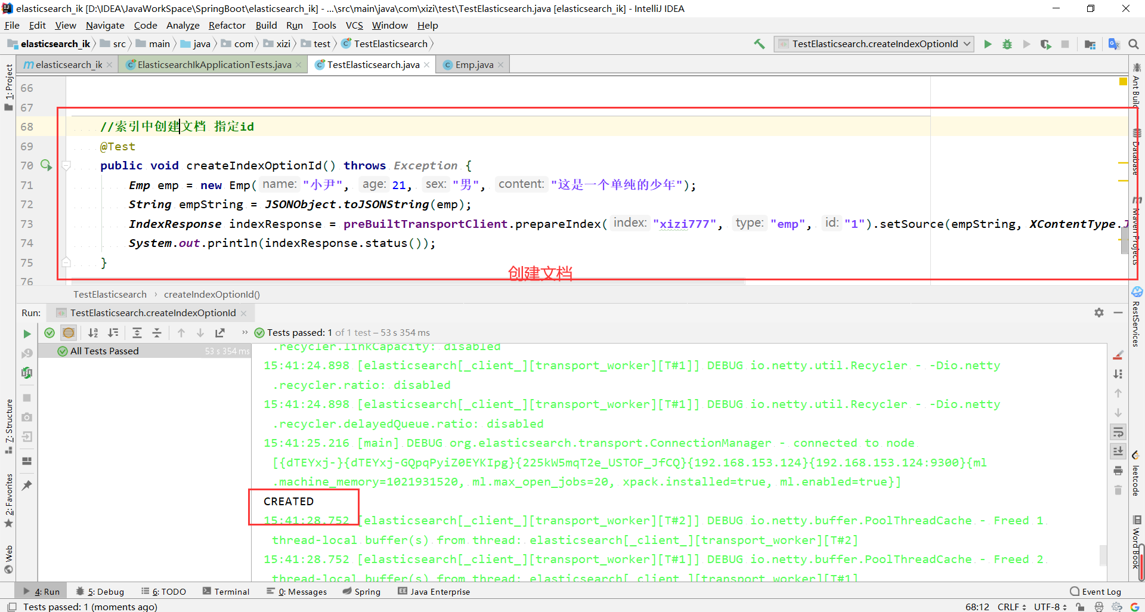This screenshot has width=1145, height=612.
Task: Open the Terminal tool window
Action: pyautogui.click(x=226, y=592)
